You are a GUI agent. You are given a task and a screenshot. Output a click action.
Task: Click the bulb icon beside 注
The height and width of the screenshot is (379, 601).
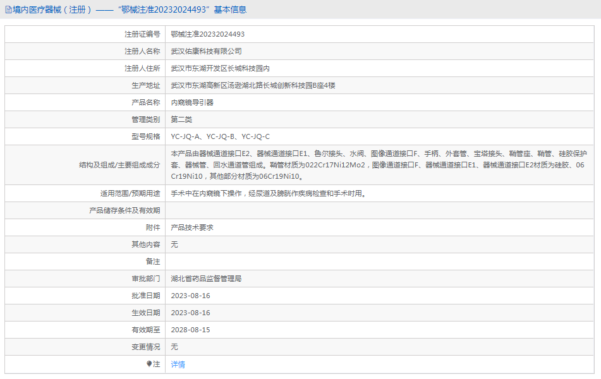click(x=149, y=364)
